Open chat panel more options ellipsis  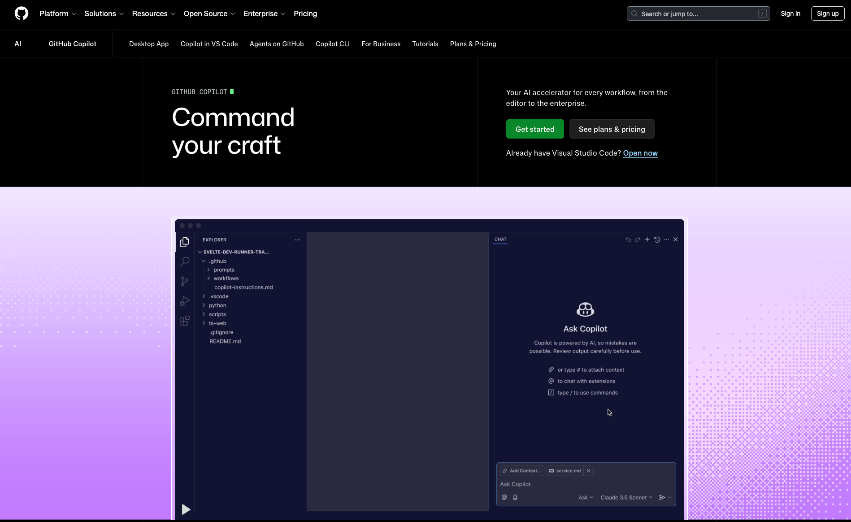tap(666, 239)
